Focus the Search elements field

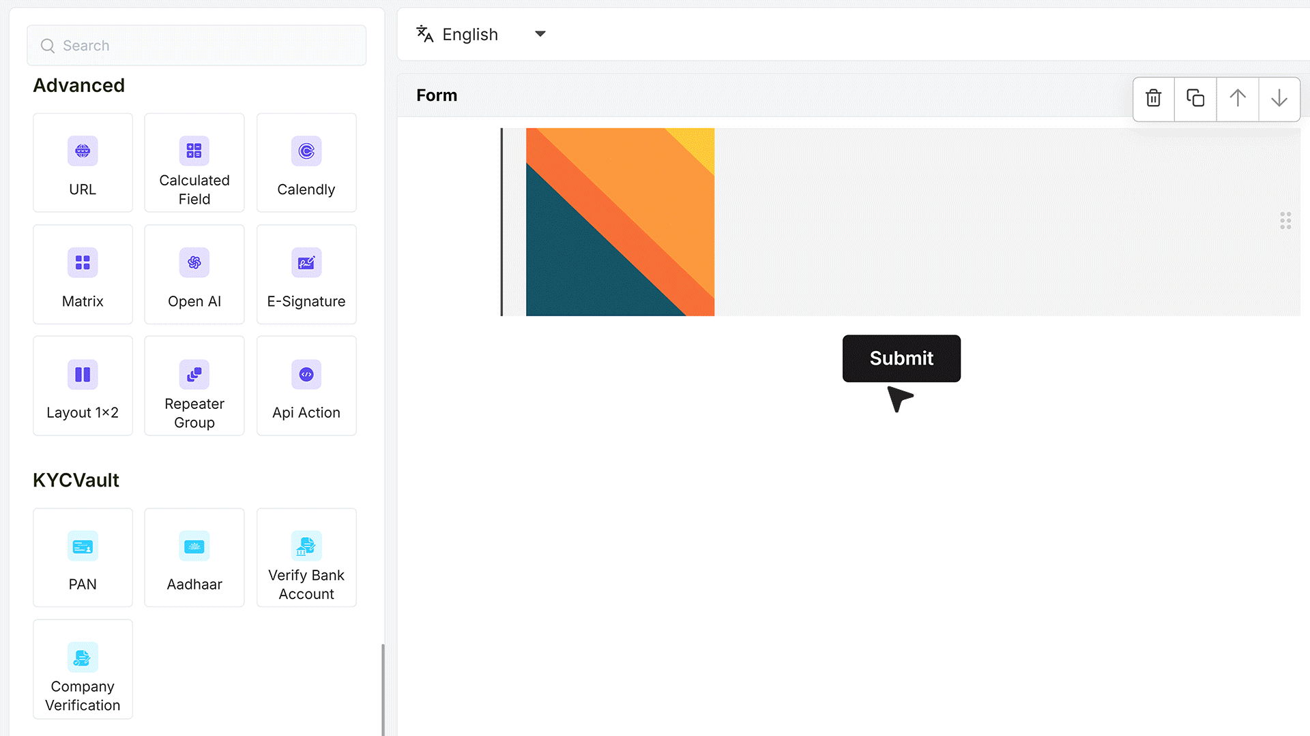(x=196, y=46)
